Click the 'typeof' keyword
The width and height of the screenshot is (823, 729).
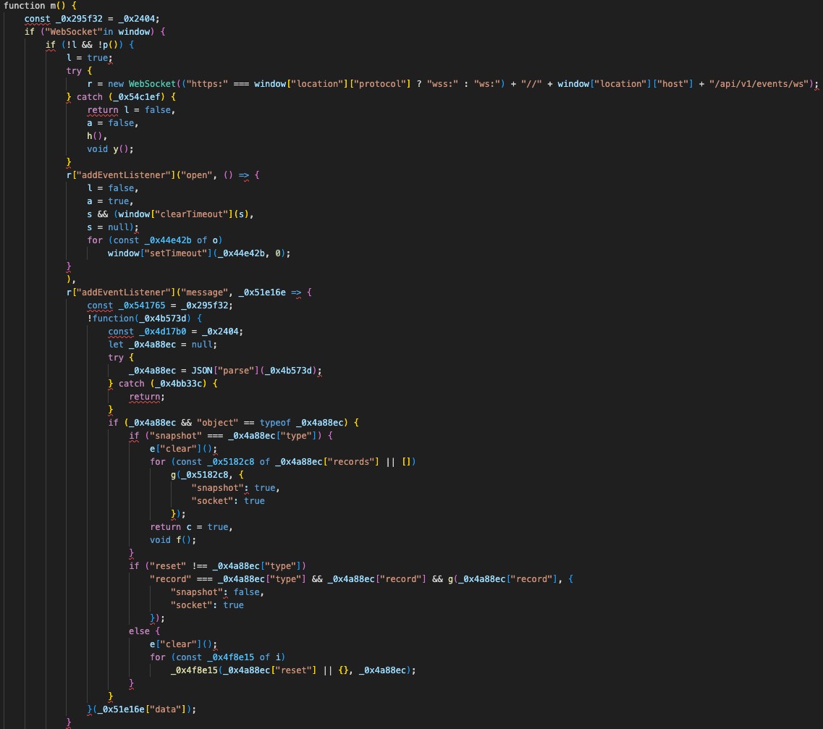click(x=274, y=423)
